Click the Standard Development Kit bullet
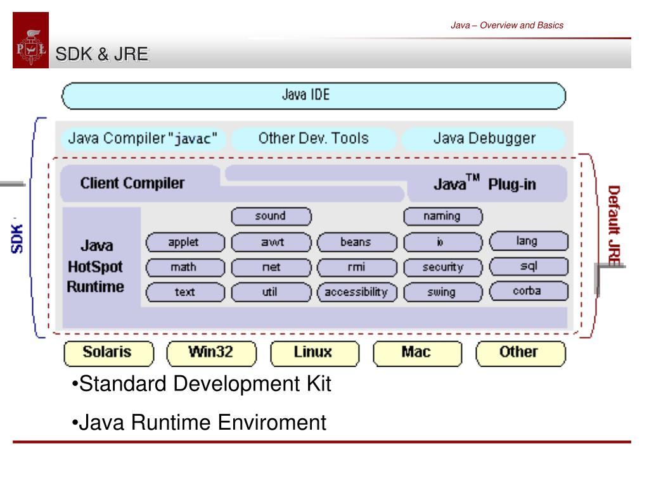649x486 pixels. point(201,383)
